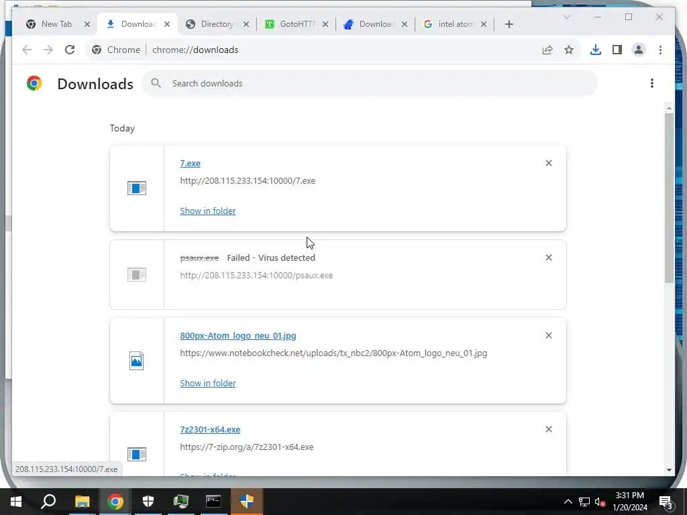This screenshot has height=515, width=687.
Task: Open Windows Security shield in taskbar
Action: coord(148,502)
